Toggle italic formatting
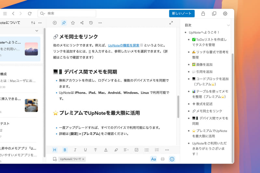 coord(75,150)
